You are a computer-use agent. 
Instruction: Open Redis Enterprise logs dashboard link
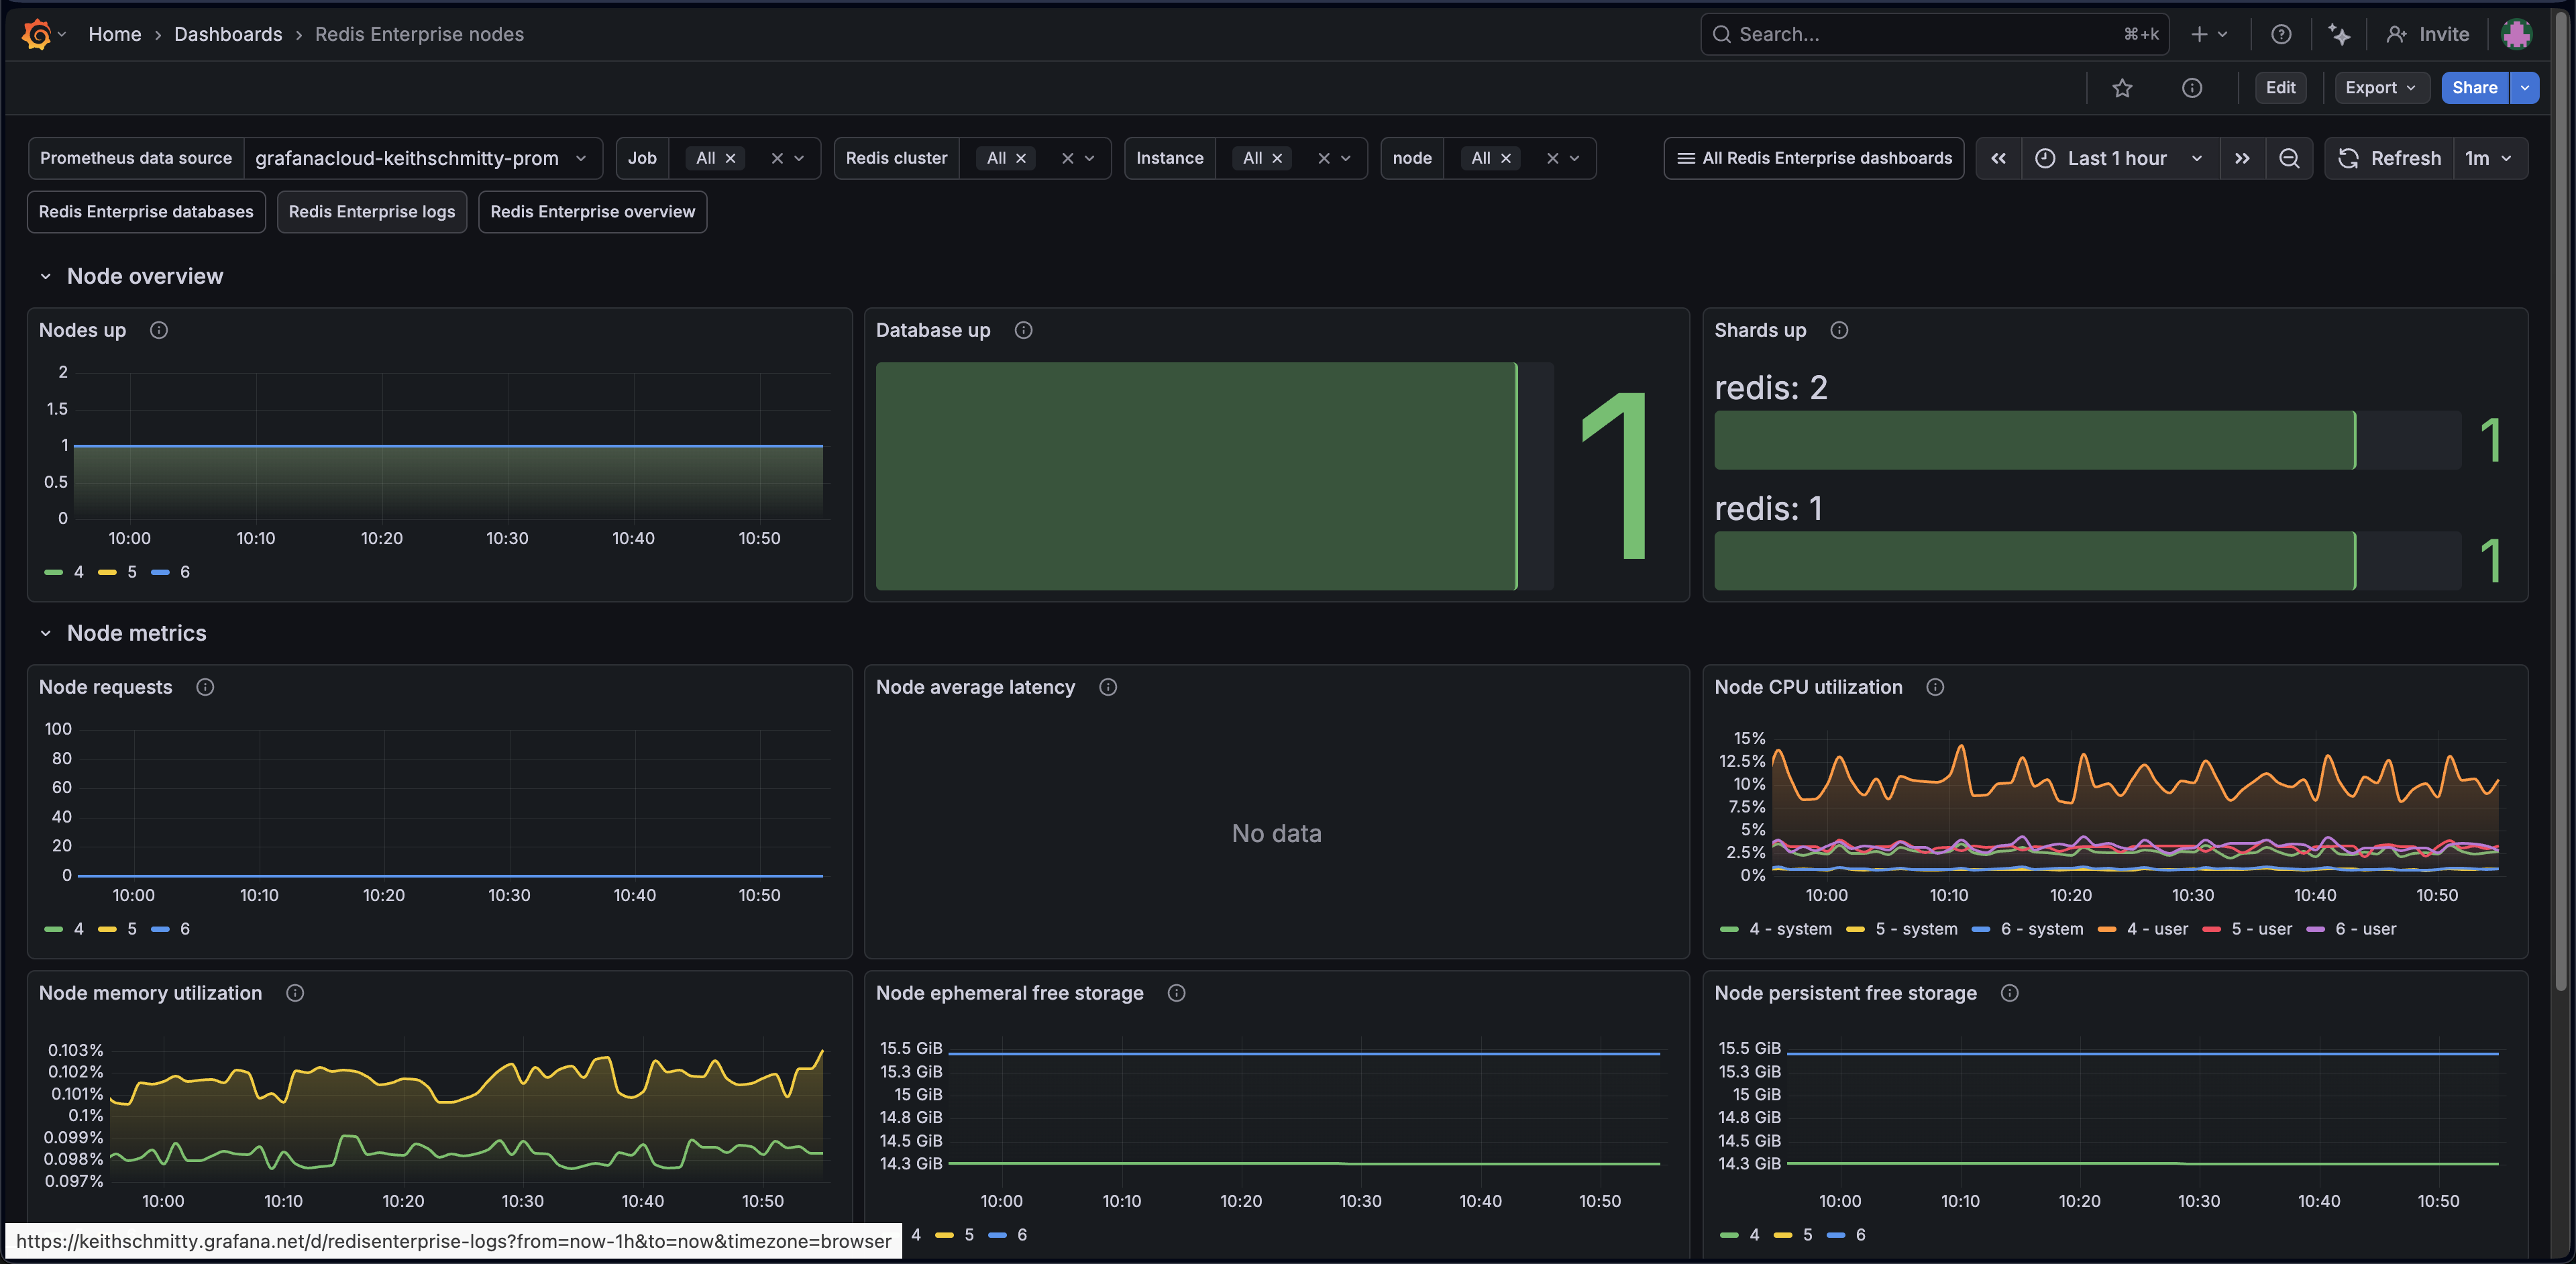coord(372,212)
